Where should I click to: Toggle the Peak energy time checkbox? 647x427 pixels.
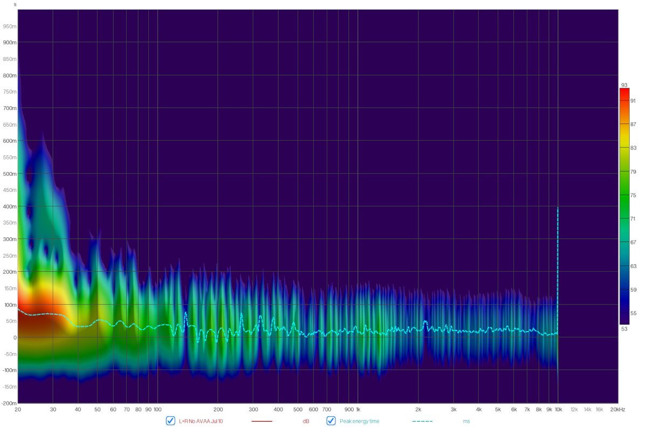click(331, 421)
